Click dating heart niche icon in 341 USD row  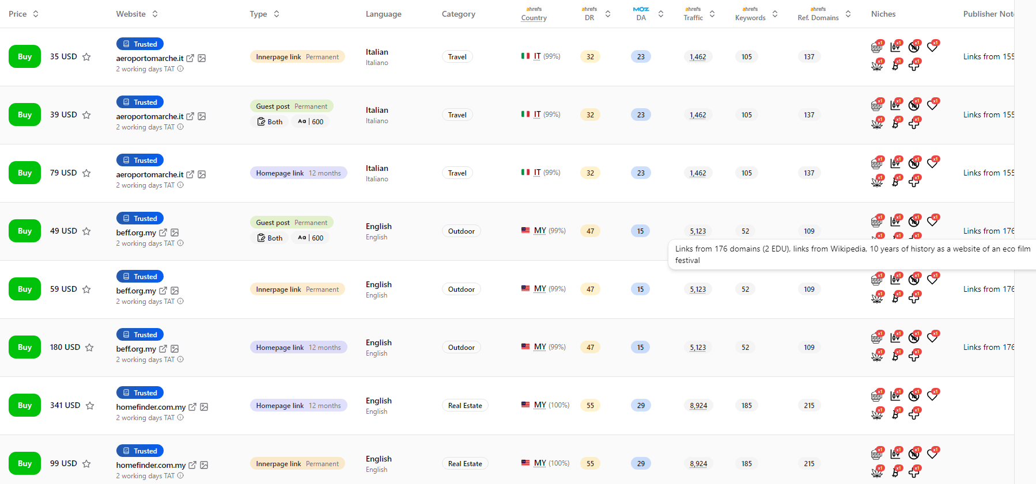(x=933, y=395)
